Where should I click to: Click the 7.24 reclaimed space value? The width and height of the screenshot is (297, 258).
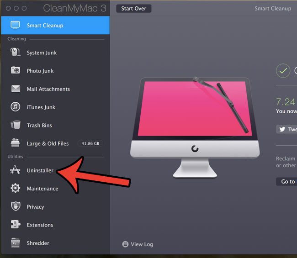(286, 102)
